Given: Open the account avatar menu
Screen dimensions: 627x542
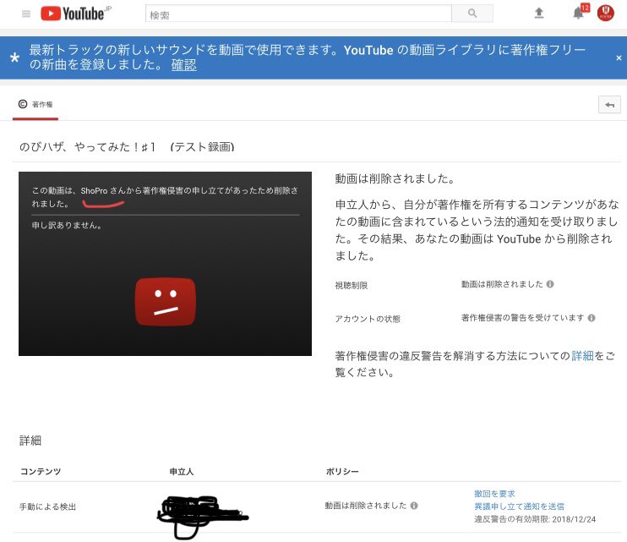Looking at the screenshot, I should 605,14.
